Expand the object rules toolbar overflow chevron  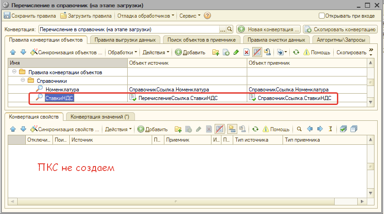click(371, 52)
